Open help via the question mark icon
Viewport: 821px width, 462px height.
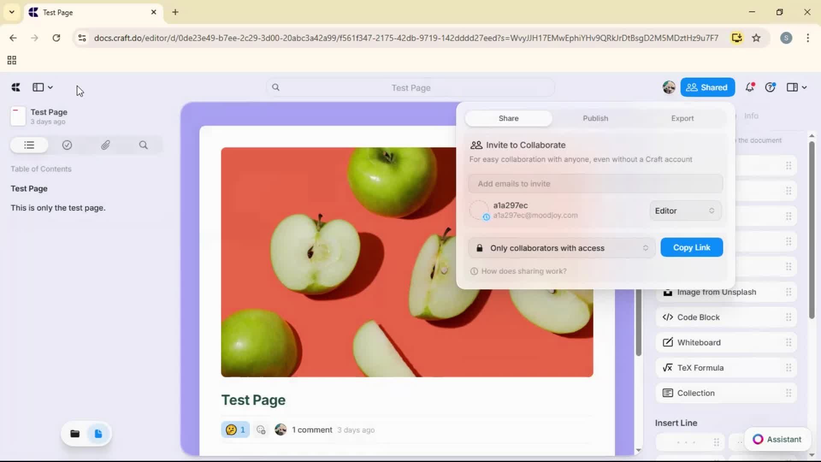click(771, 87)
